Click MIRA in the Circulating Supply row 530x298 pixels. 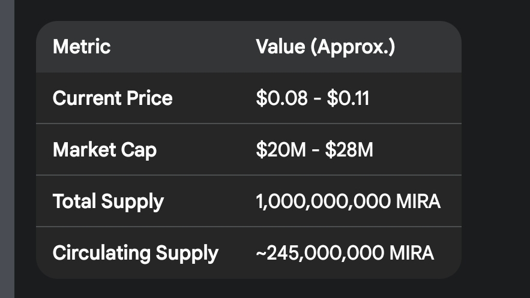point(411,253)
